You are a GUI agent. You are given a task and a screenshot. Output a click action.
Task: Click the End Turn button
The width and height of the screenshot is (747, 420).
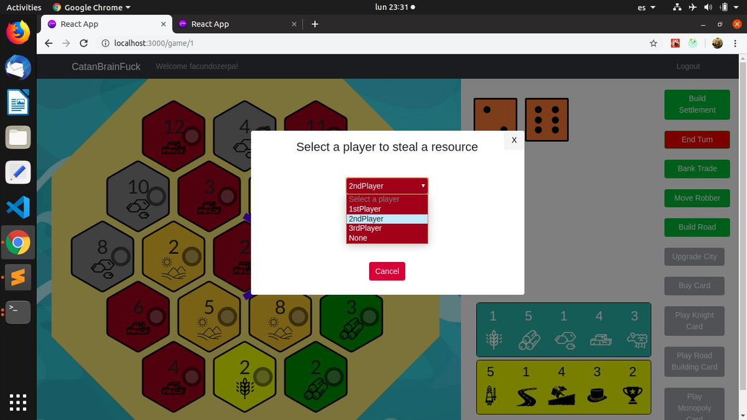point(697,139)
